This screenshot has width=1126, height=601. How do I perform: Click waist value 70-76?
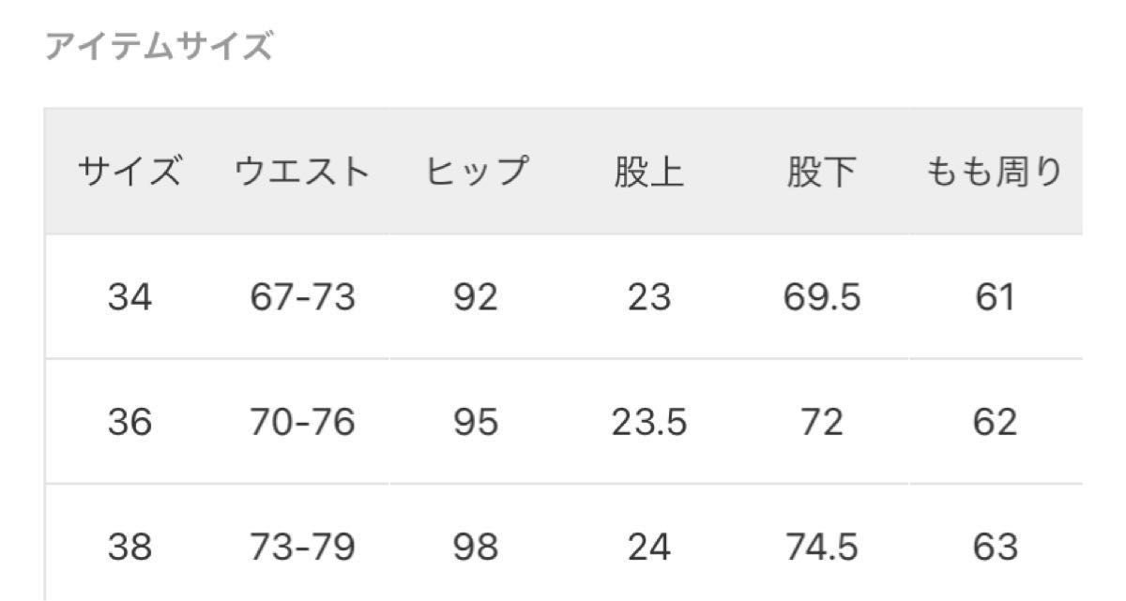click(302, 423)
